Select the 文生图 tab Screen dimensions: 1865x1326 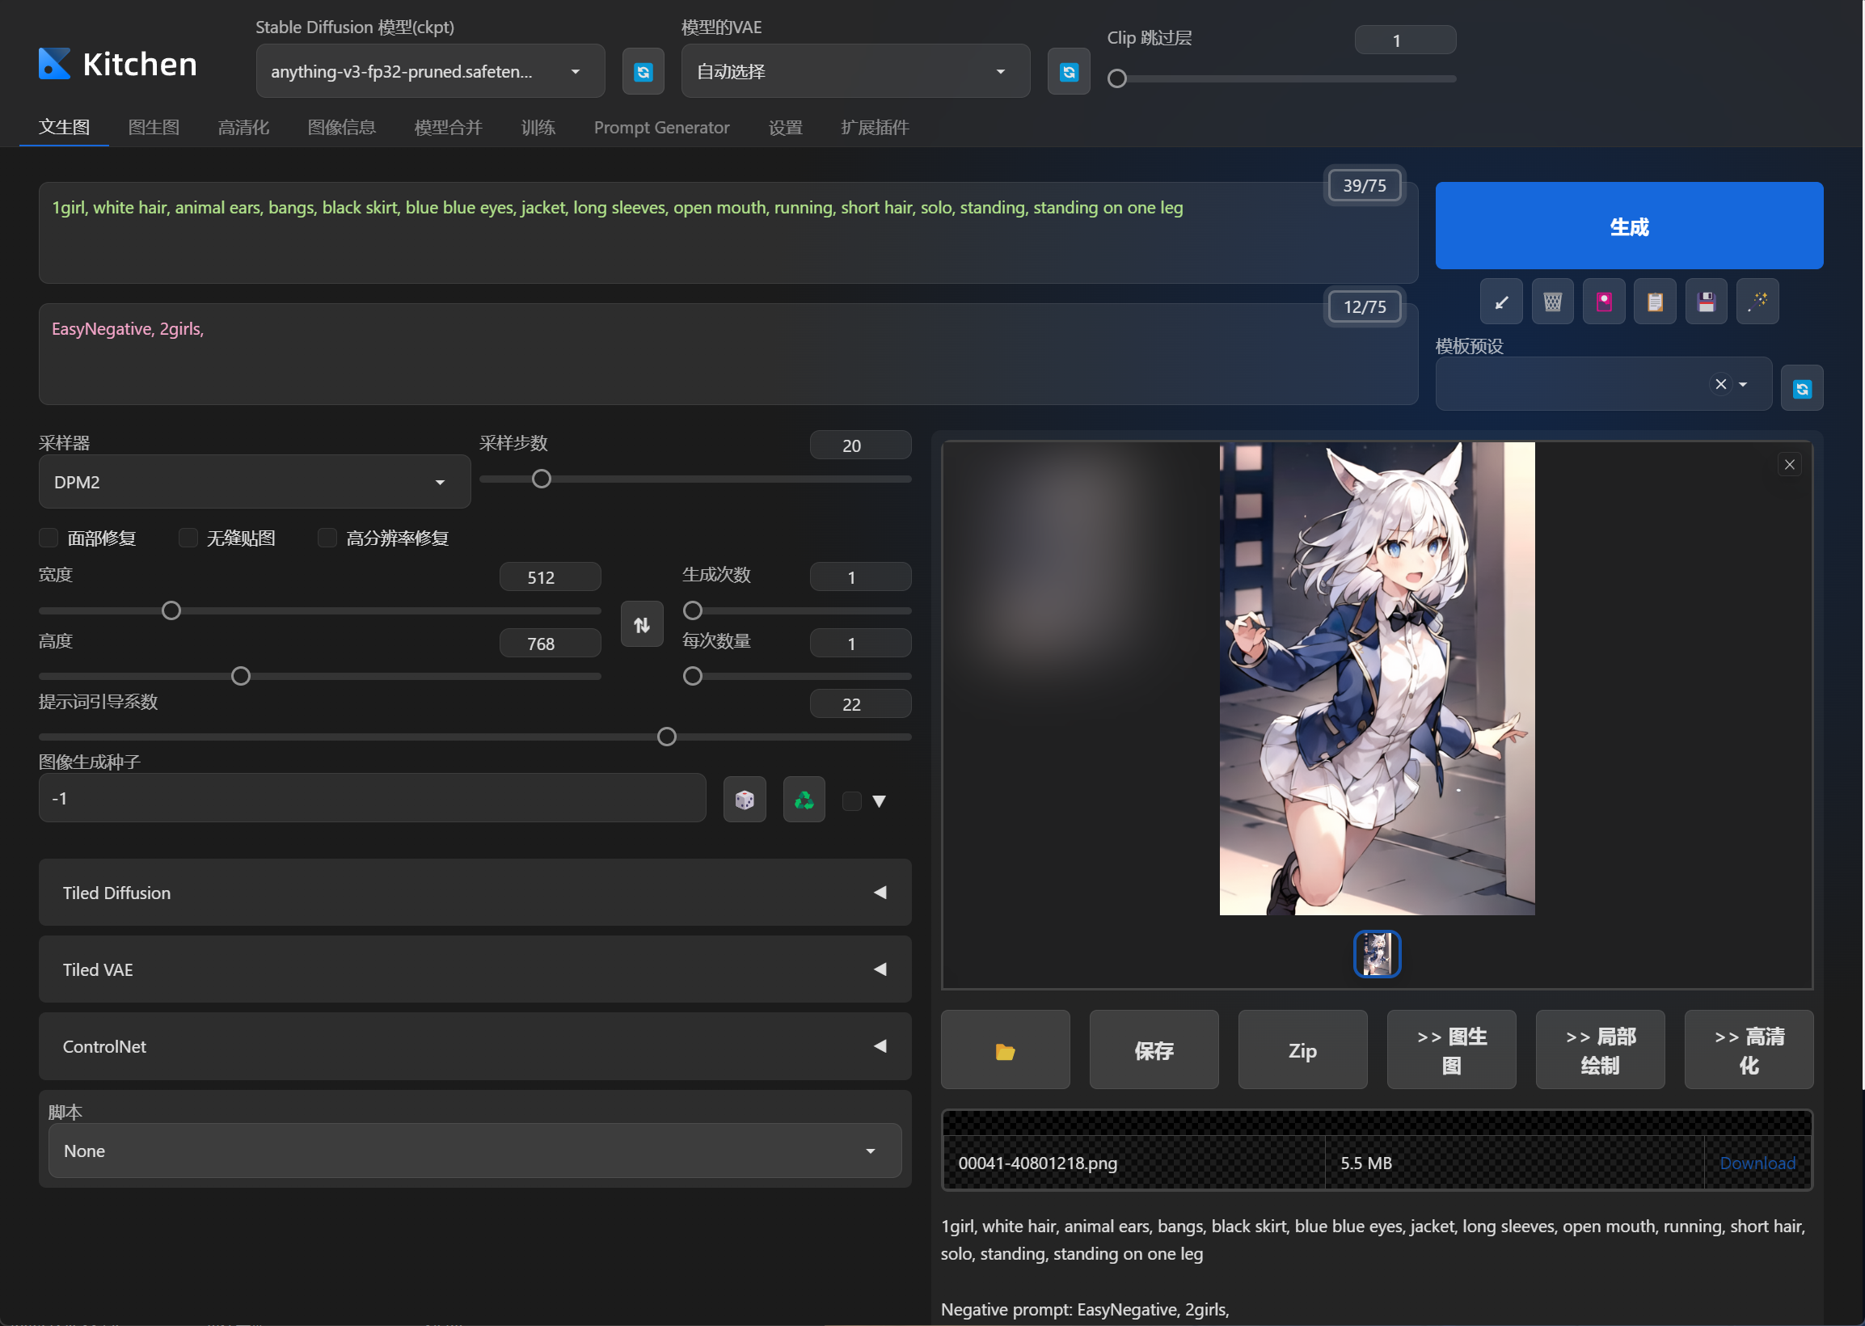(x=65, y=128)
